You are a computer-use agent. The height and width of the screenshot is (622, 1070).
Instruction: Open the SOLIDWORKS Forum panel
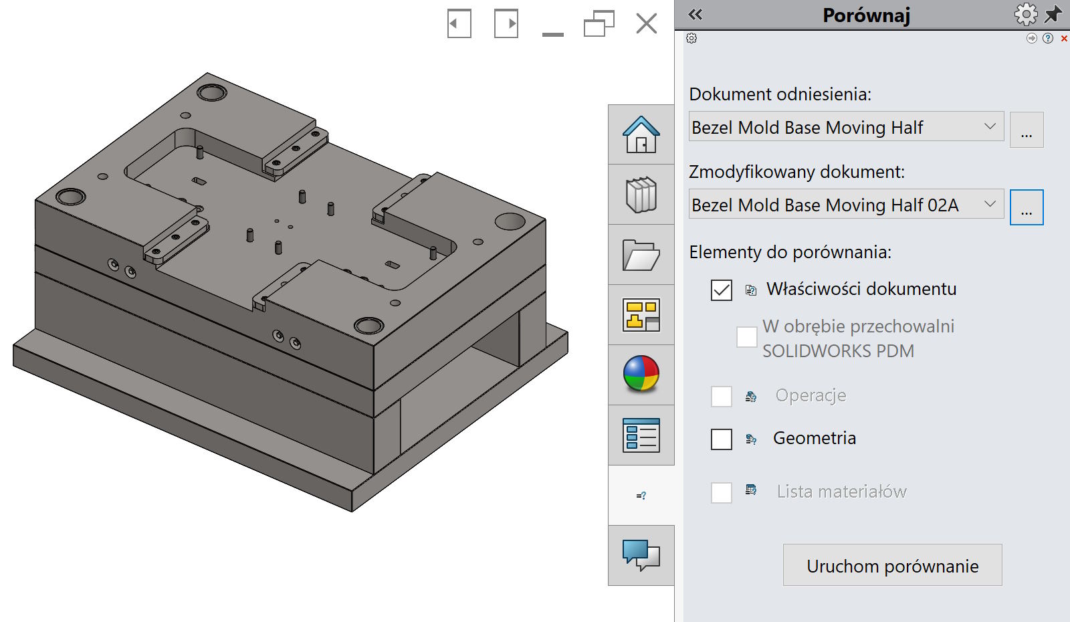(641, 555)
